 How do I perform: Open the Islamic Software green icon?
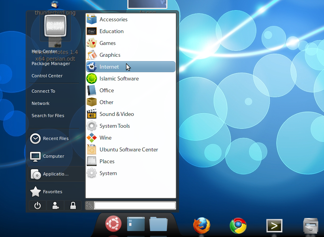(x=92, y=78)
